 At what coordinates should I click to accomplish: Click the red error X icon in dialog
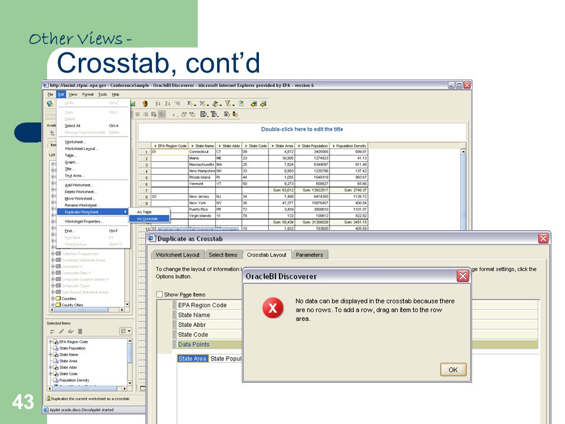(x=272, y=308)
